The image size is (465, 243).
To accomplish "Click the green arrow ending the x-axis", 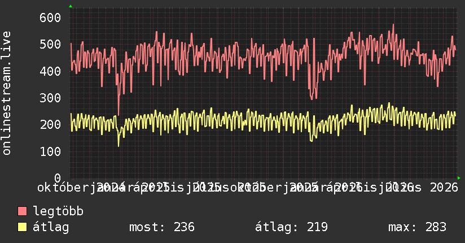I will pyautogui.click(x=459, y=178).
